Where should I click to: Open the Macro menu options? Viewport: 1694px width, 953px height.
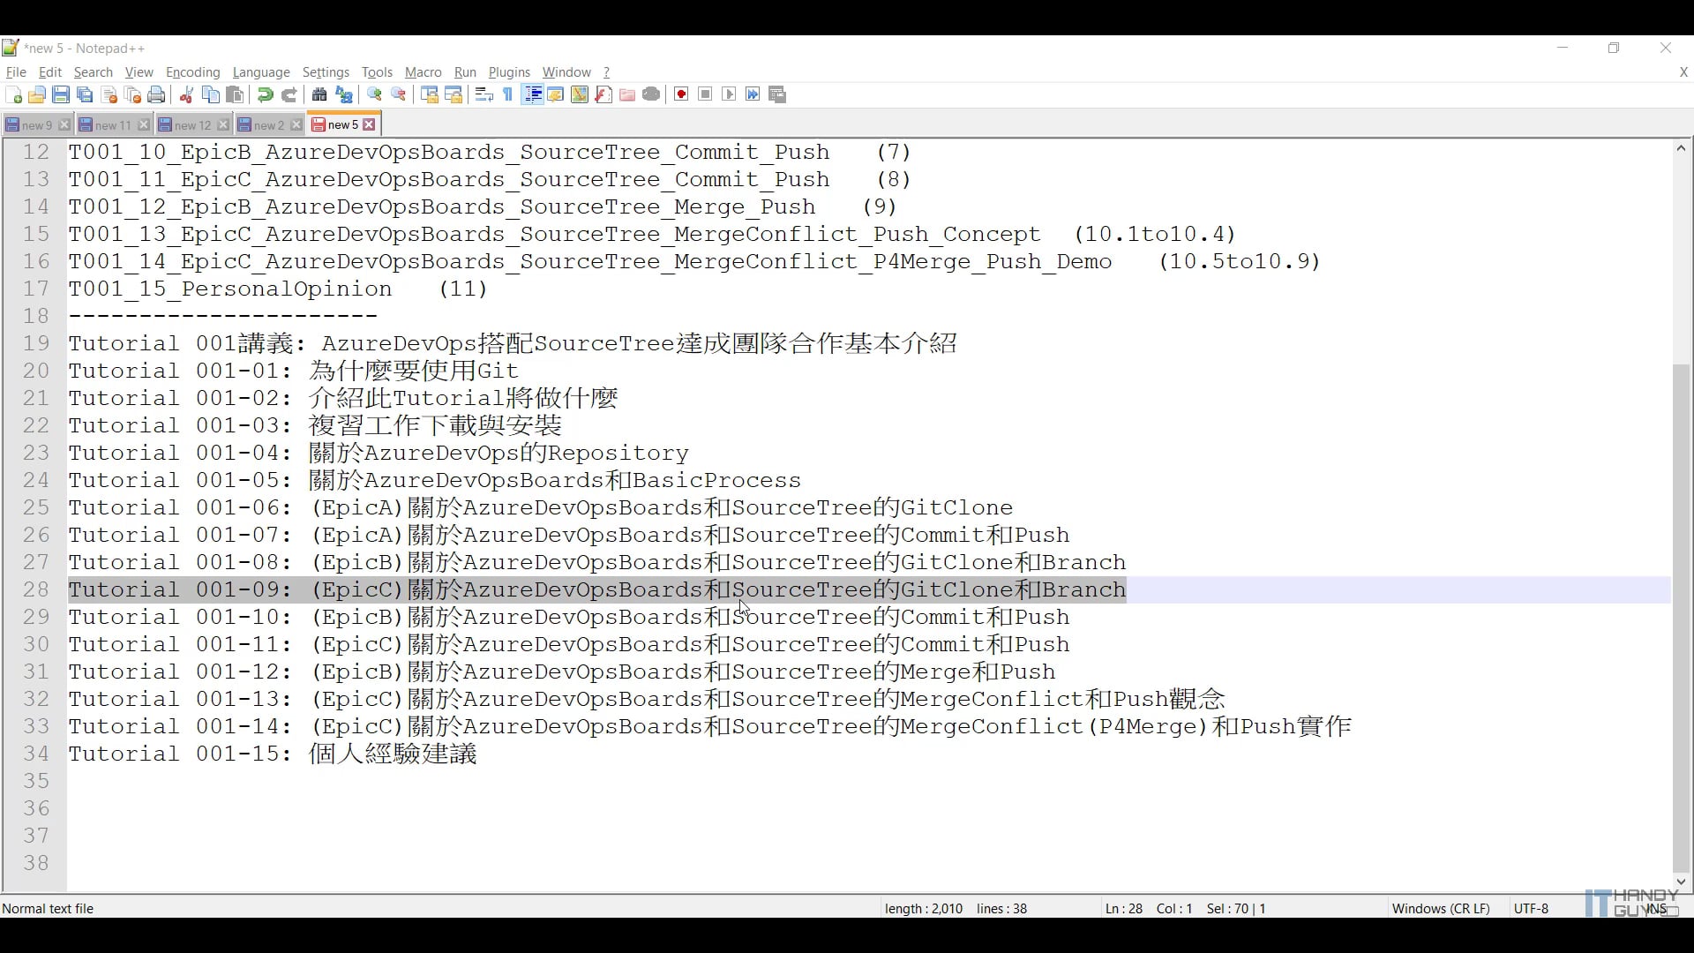point(423,72)
